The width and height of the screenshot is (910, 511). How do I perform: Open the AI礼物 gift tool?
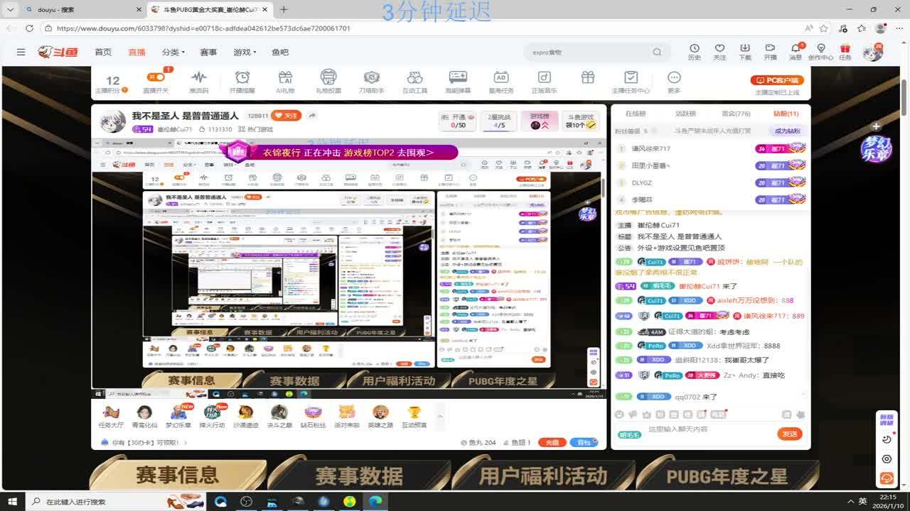(285, 82)
